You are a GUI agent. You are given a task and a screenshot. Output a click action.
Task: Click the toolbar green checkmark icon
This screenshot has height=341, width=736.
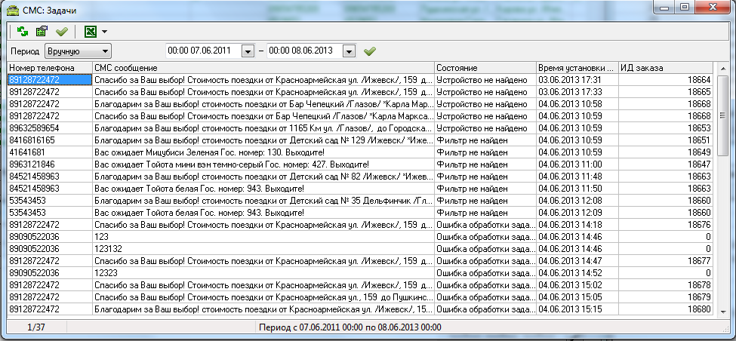coord(61,32)
